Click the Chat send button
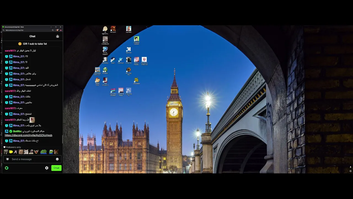Image resolution: width=353 pixels, height=199 pixels. (x=56, y=168)
